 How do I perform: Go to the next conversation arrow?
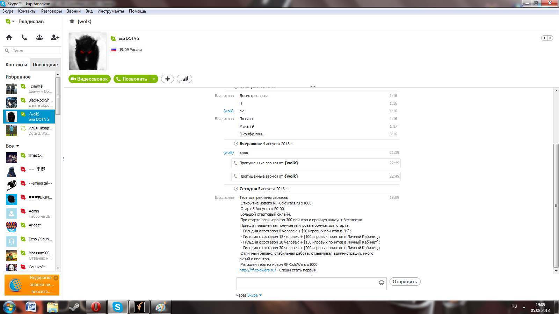coord(550,38)
